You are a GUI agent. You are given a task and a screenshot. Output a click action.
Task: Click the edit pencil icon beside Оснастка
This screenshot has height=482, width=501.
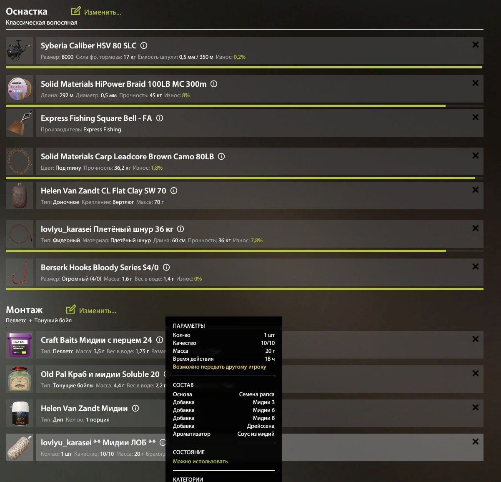(75, 11)
